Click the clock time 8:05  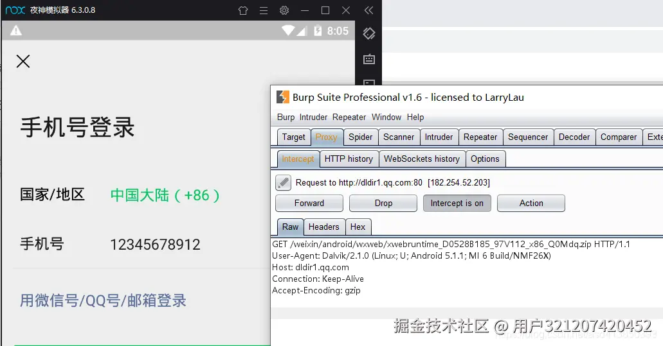[x=338, y=31]
